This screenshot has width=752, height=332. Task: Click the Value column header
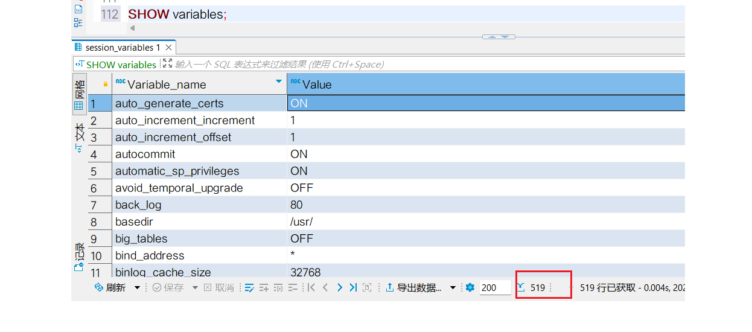coord(486,85)
